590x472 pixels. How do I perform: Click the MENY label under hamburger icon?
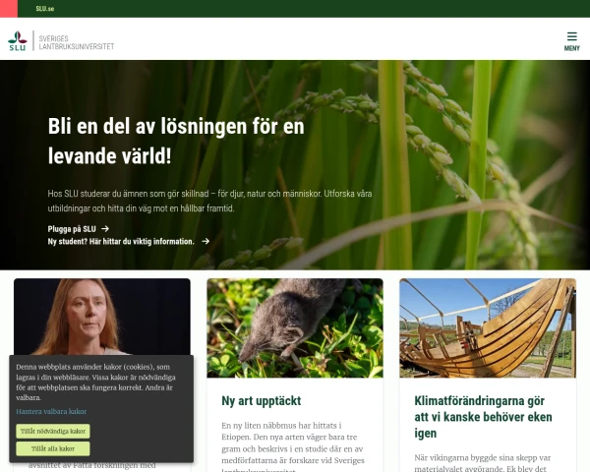click(571, 48)
